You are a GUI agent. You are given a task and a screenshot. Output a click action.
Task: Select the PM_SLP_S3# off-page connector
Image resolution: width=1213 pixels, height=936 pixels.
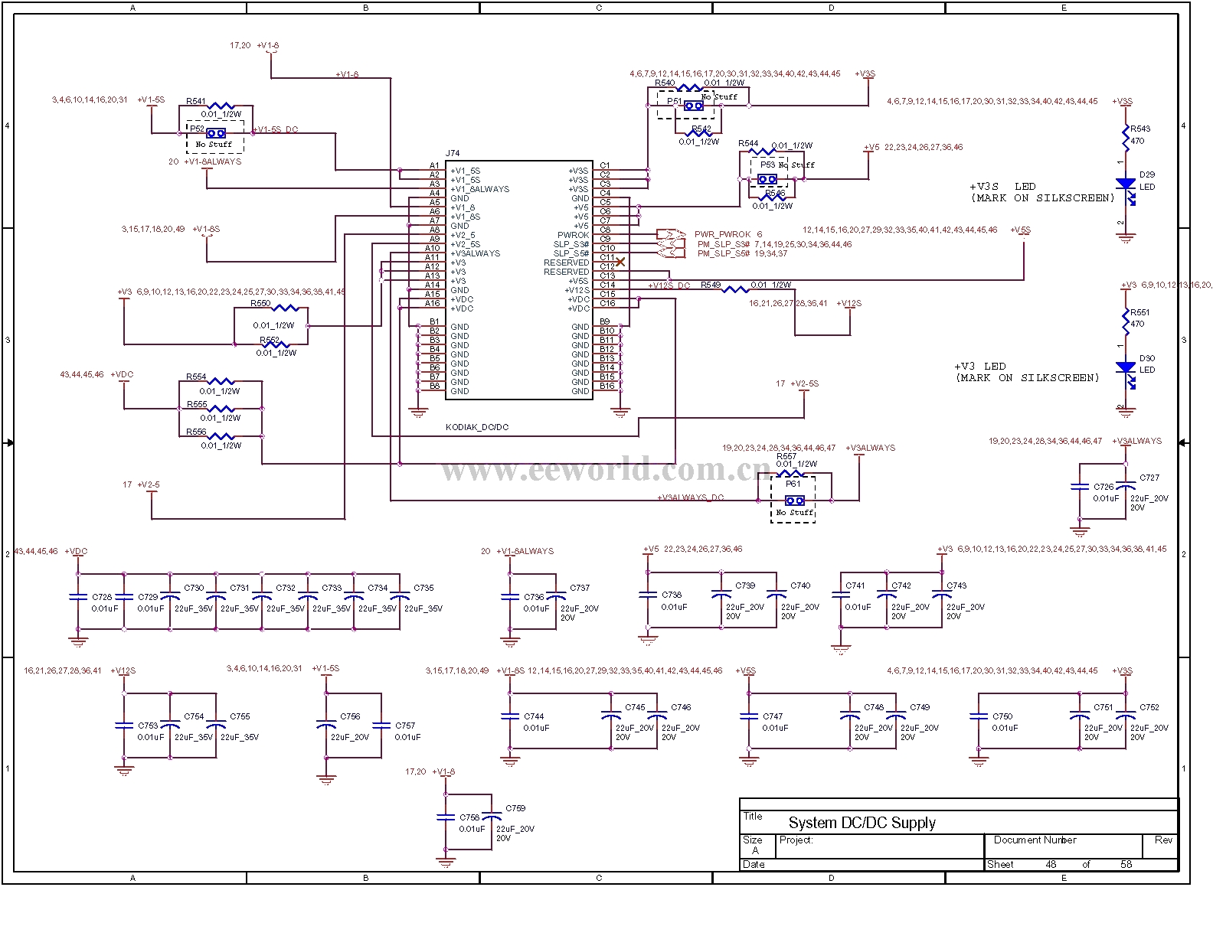tap(671, 244)
